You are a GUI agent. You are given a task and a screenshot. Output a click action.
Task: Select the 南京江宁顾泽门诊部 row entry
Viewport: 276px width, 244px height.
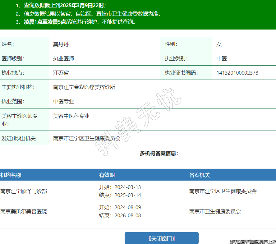(x=24, y=191)
